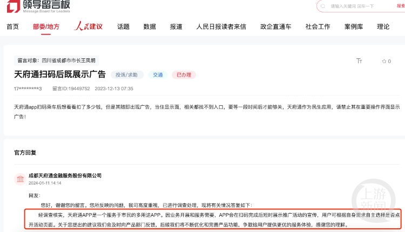Open the 理论 theory tab
Screen dimensions: 405x232
[x=383, y=26]
